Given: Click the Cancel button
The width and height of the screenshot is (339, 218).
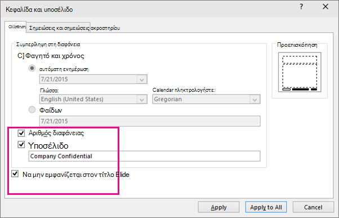Looking at the screenshot, I should (313, 207).
